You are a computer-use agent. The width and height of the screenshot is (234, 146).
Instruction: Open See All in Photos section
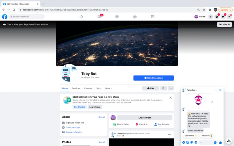click(102, 142)
